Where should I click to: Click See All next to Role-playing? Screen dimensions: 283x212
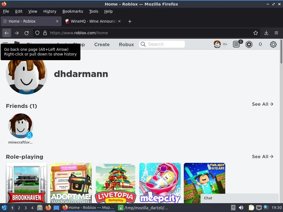coord(263,157)
